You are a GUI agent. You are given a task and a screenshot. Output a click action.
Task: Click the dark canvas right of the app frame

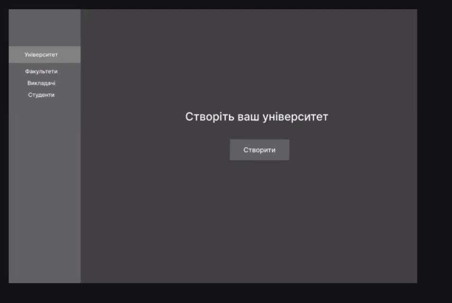[x=434, y=142]
